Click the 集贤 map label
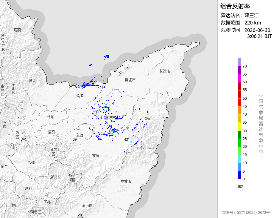The height and width of the screenshot is (218, 274). coord(51,132)
